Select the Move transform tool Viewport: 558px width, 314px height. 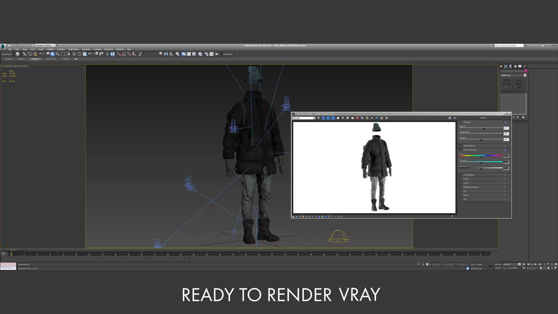[x=74, y=54]
